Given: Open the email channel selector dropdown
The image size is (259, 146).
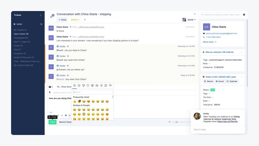Looking at the screenshot, I should tap(51, 87).
